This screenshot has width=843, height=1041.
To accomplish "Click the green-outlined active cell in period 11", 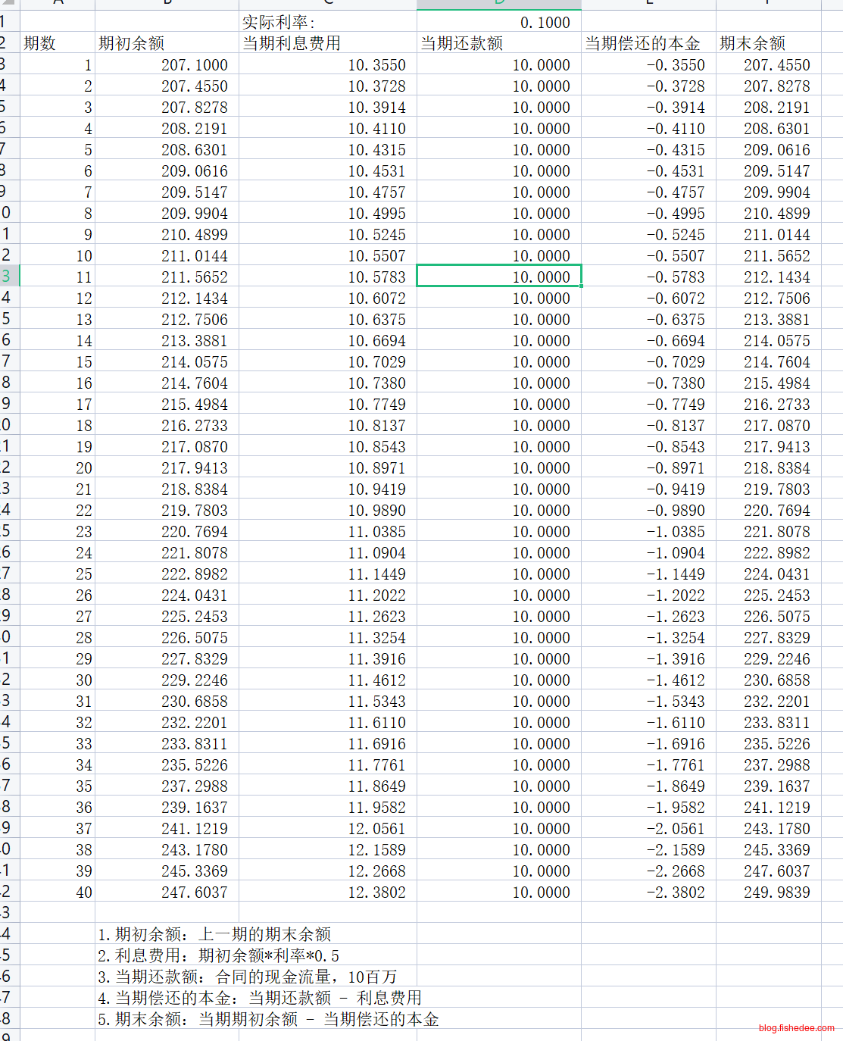I will coord(499,277).
